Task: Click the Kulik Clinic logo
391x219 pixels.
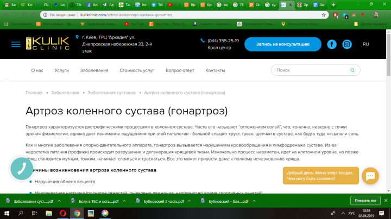Action: coord(48,43)
